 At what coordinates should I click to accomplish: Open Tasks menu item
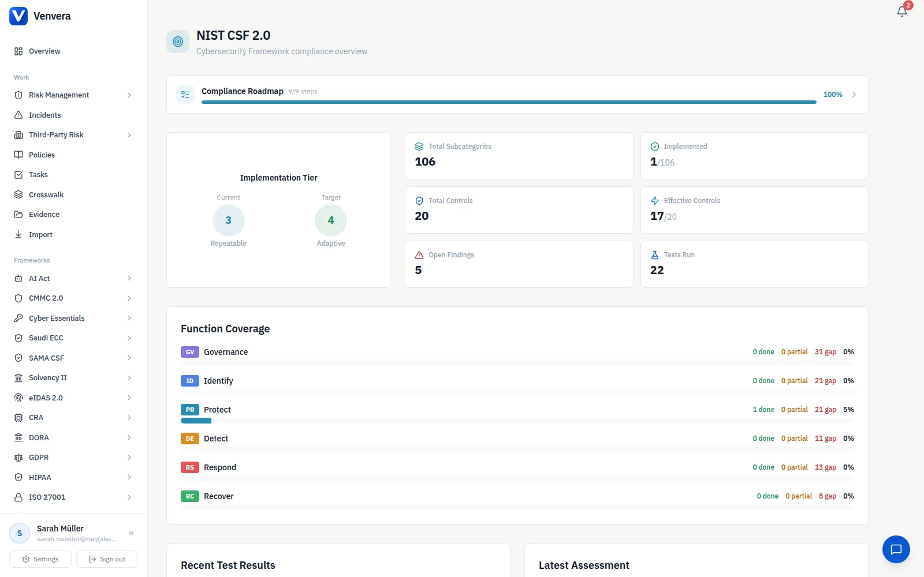click(x=73, y=175)
